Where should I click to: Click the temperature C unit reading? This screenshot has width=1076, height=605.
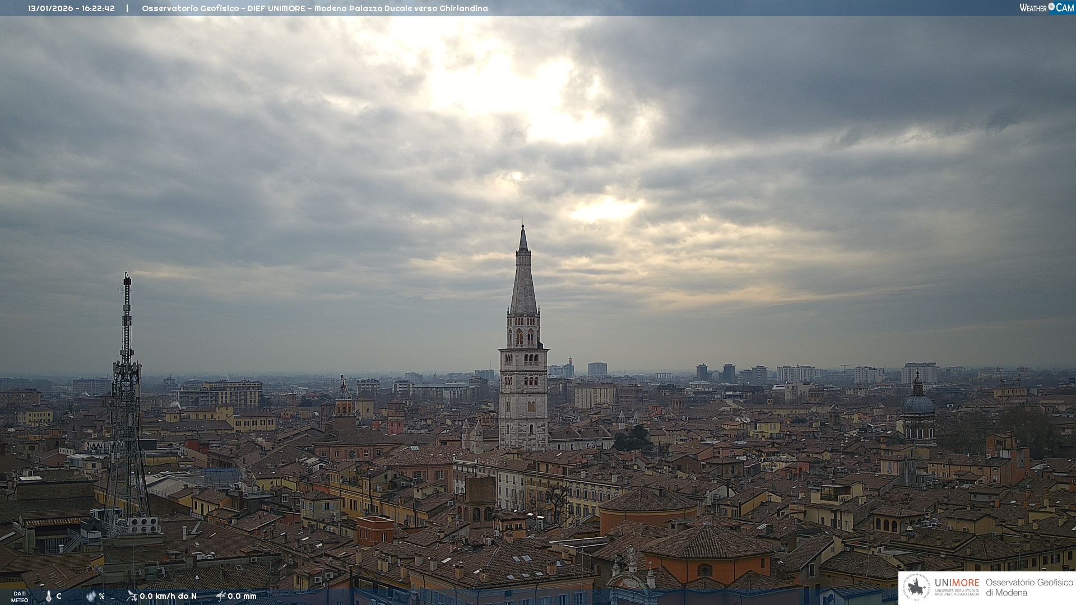[x=59, y=596]
